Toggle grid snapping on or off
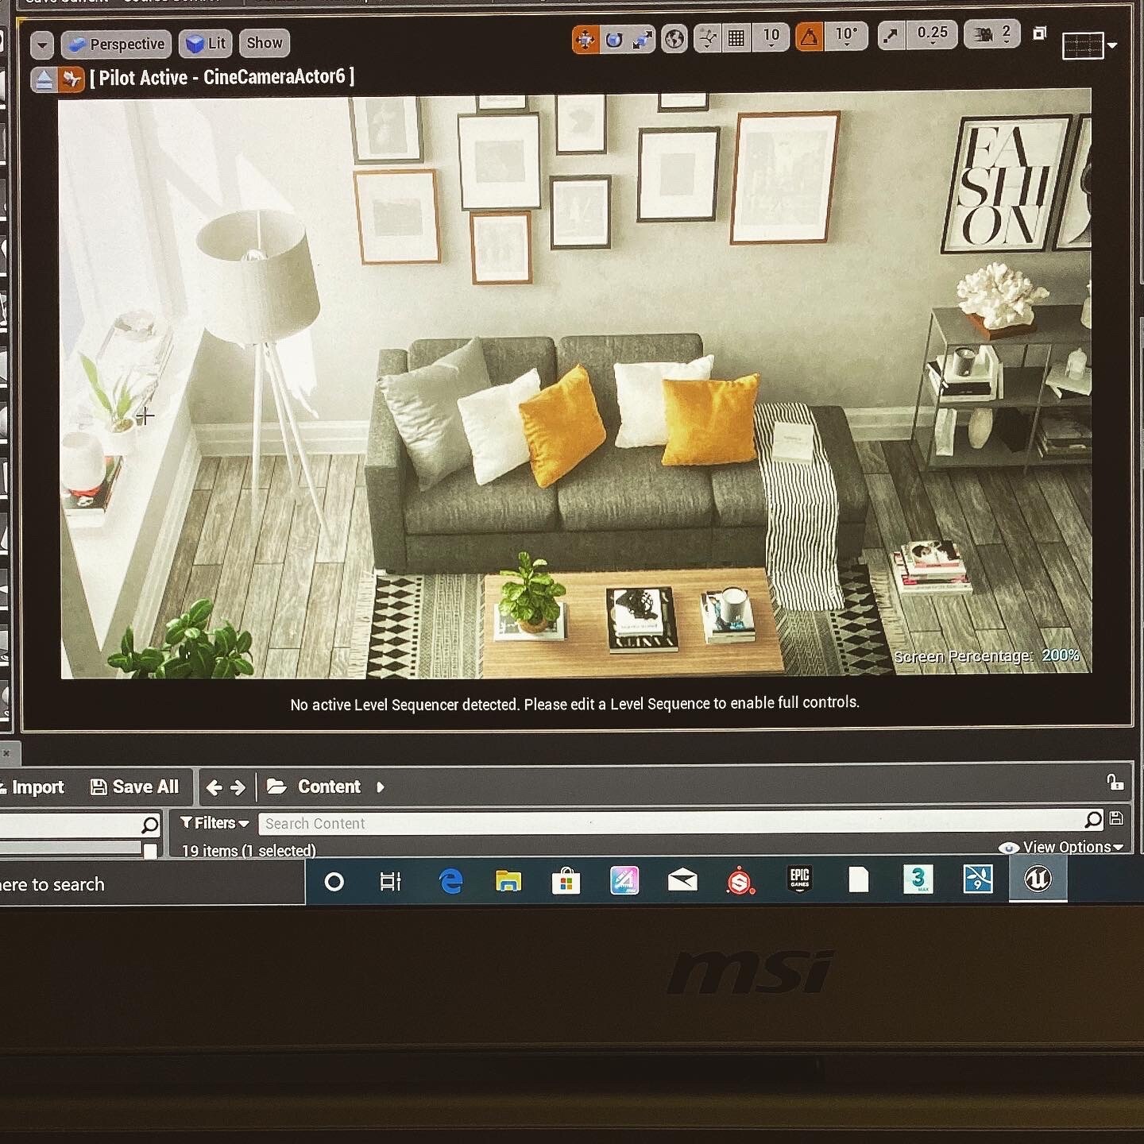The image size is (1144, 1144). coord(735,37)
